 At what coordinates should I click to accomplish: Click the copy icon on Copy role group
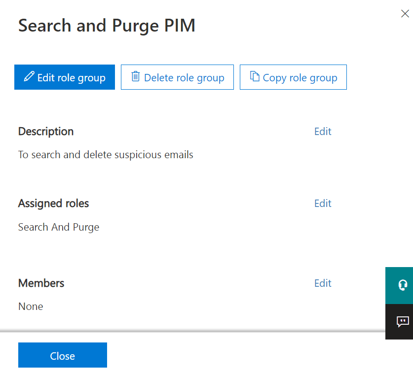tap(255, 77)
